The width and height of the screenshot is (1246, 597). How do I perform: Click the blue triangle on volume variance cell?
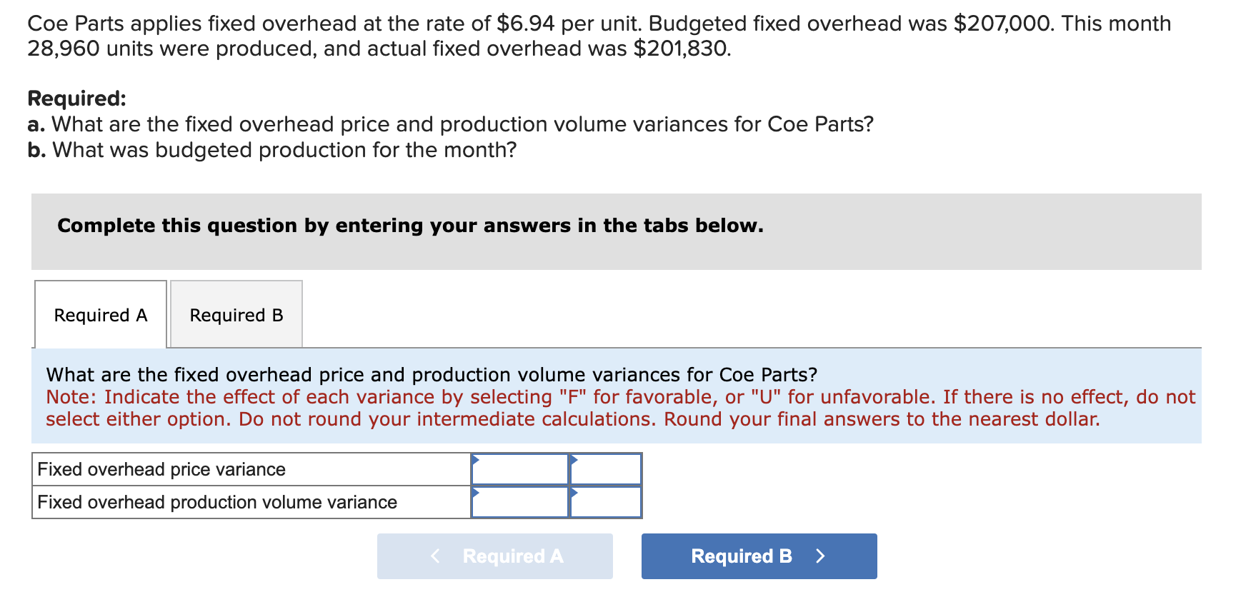[474, 493]
